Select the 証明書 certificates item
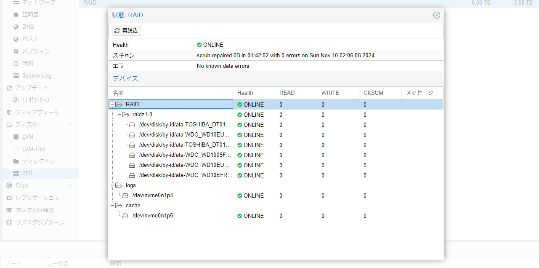Viewport: 539px width, 268px height. pyautogui.click(x=30, y=15)
